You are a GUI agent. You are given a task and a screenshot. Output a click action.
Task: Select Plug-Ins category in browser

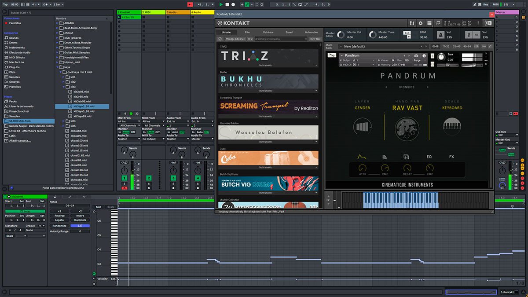pos(15,67)
